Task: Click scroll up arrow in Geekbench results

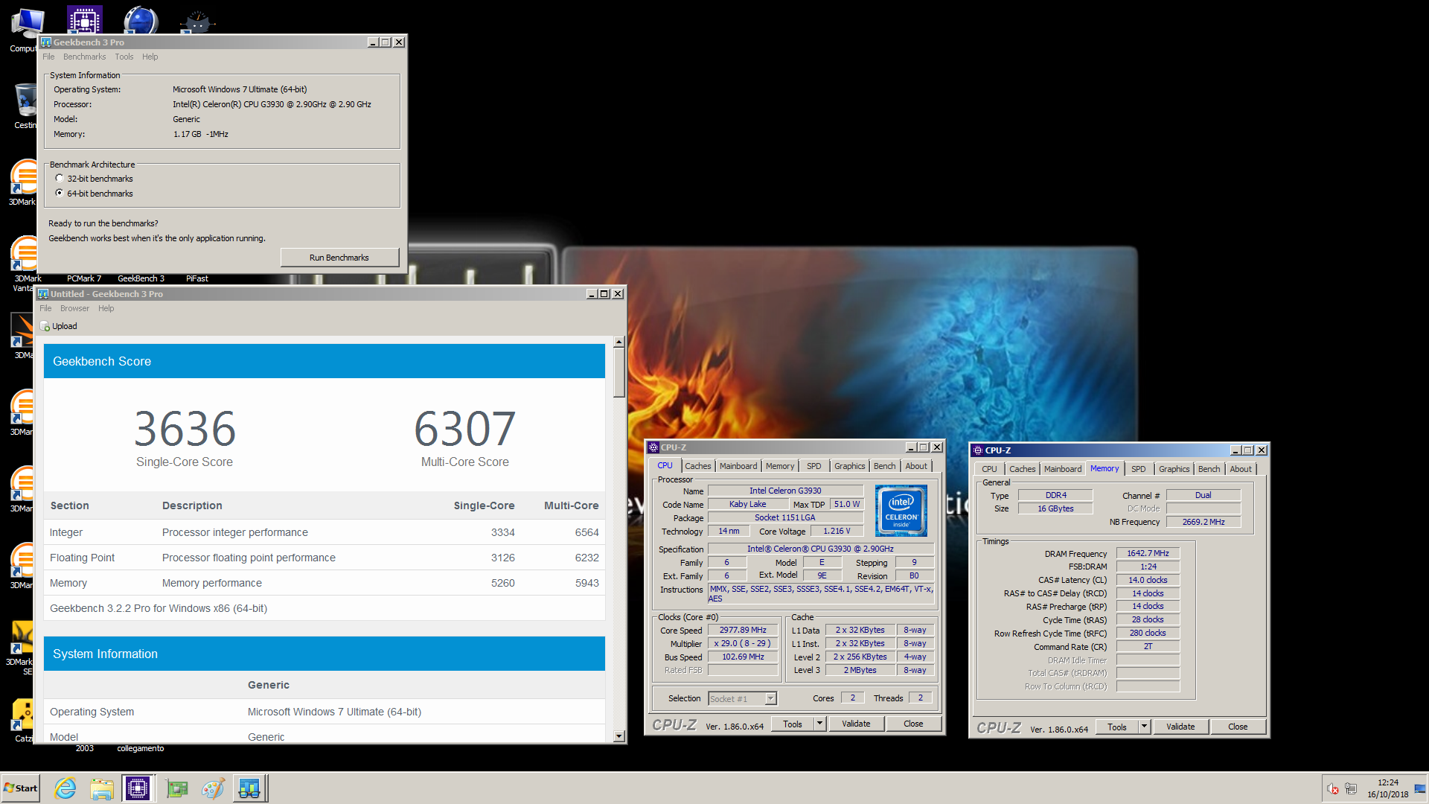Action: click(618, 342)
